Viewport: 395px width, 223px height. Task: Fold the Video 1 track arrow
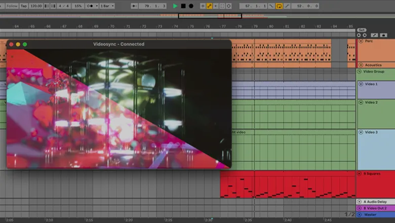(x=361, y=84)
